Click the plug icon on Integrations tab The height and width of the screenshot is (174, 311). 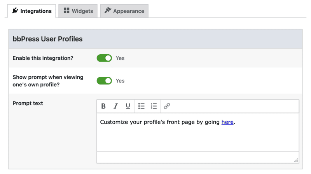[15, 10]
